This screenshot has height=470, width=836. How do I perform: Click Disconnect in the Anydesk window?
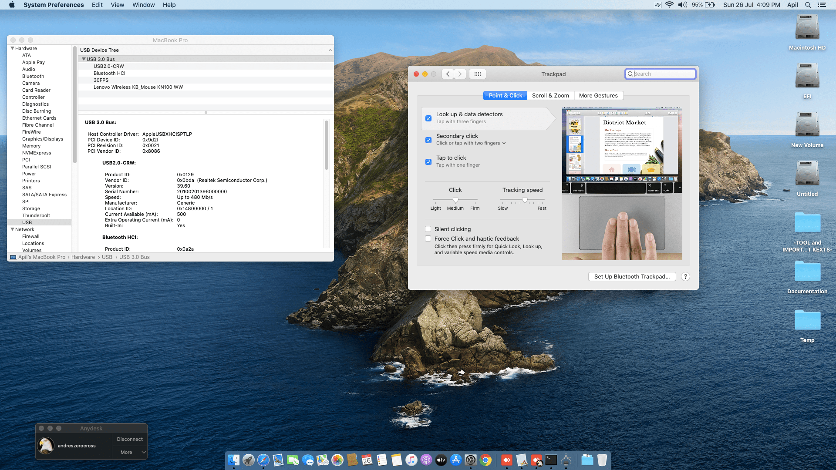pyautogui.click(x=130, y=439)
